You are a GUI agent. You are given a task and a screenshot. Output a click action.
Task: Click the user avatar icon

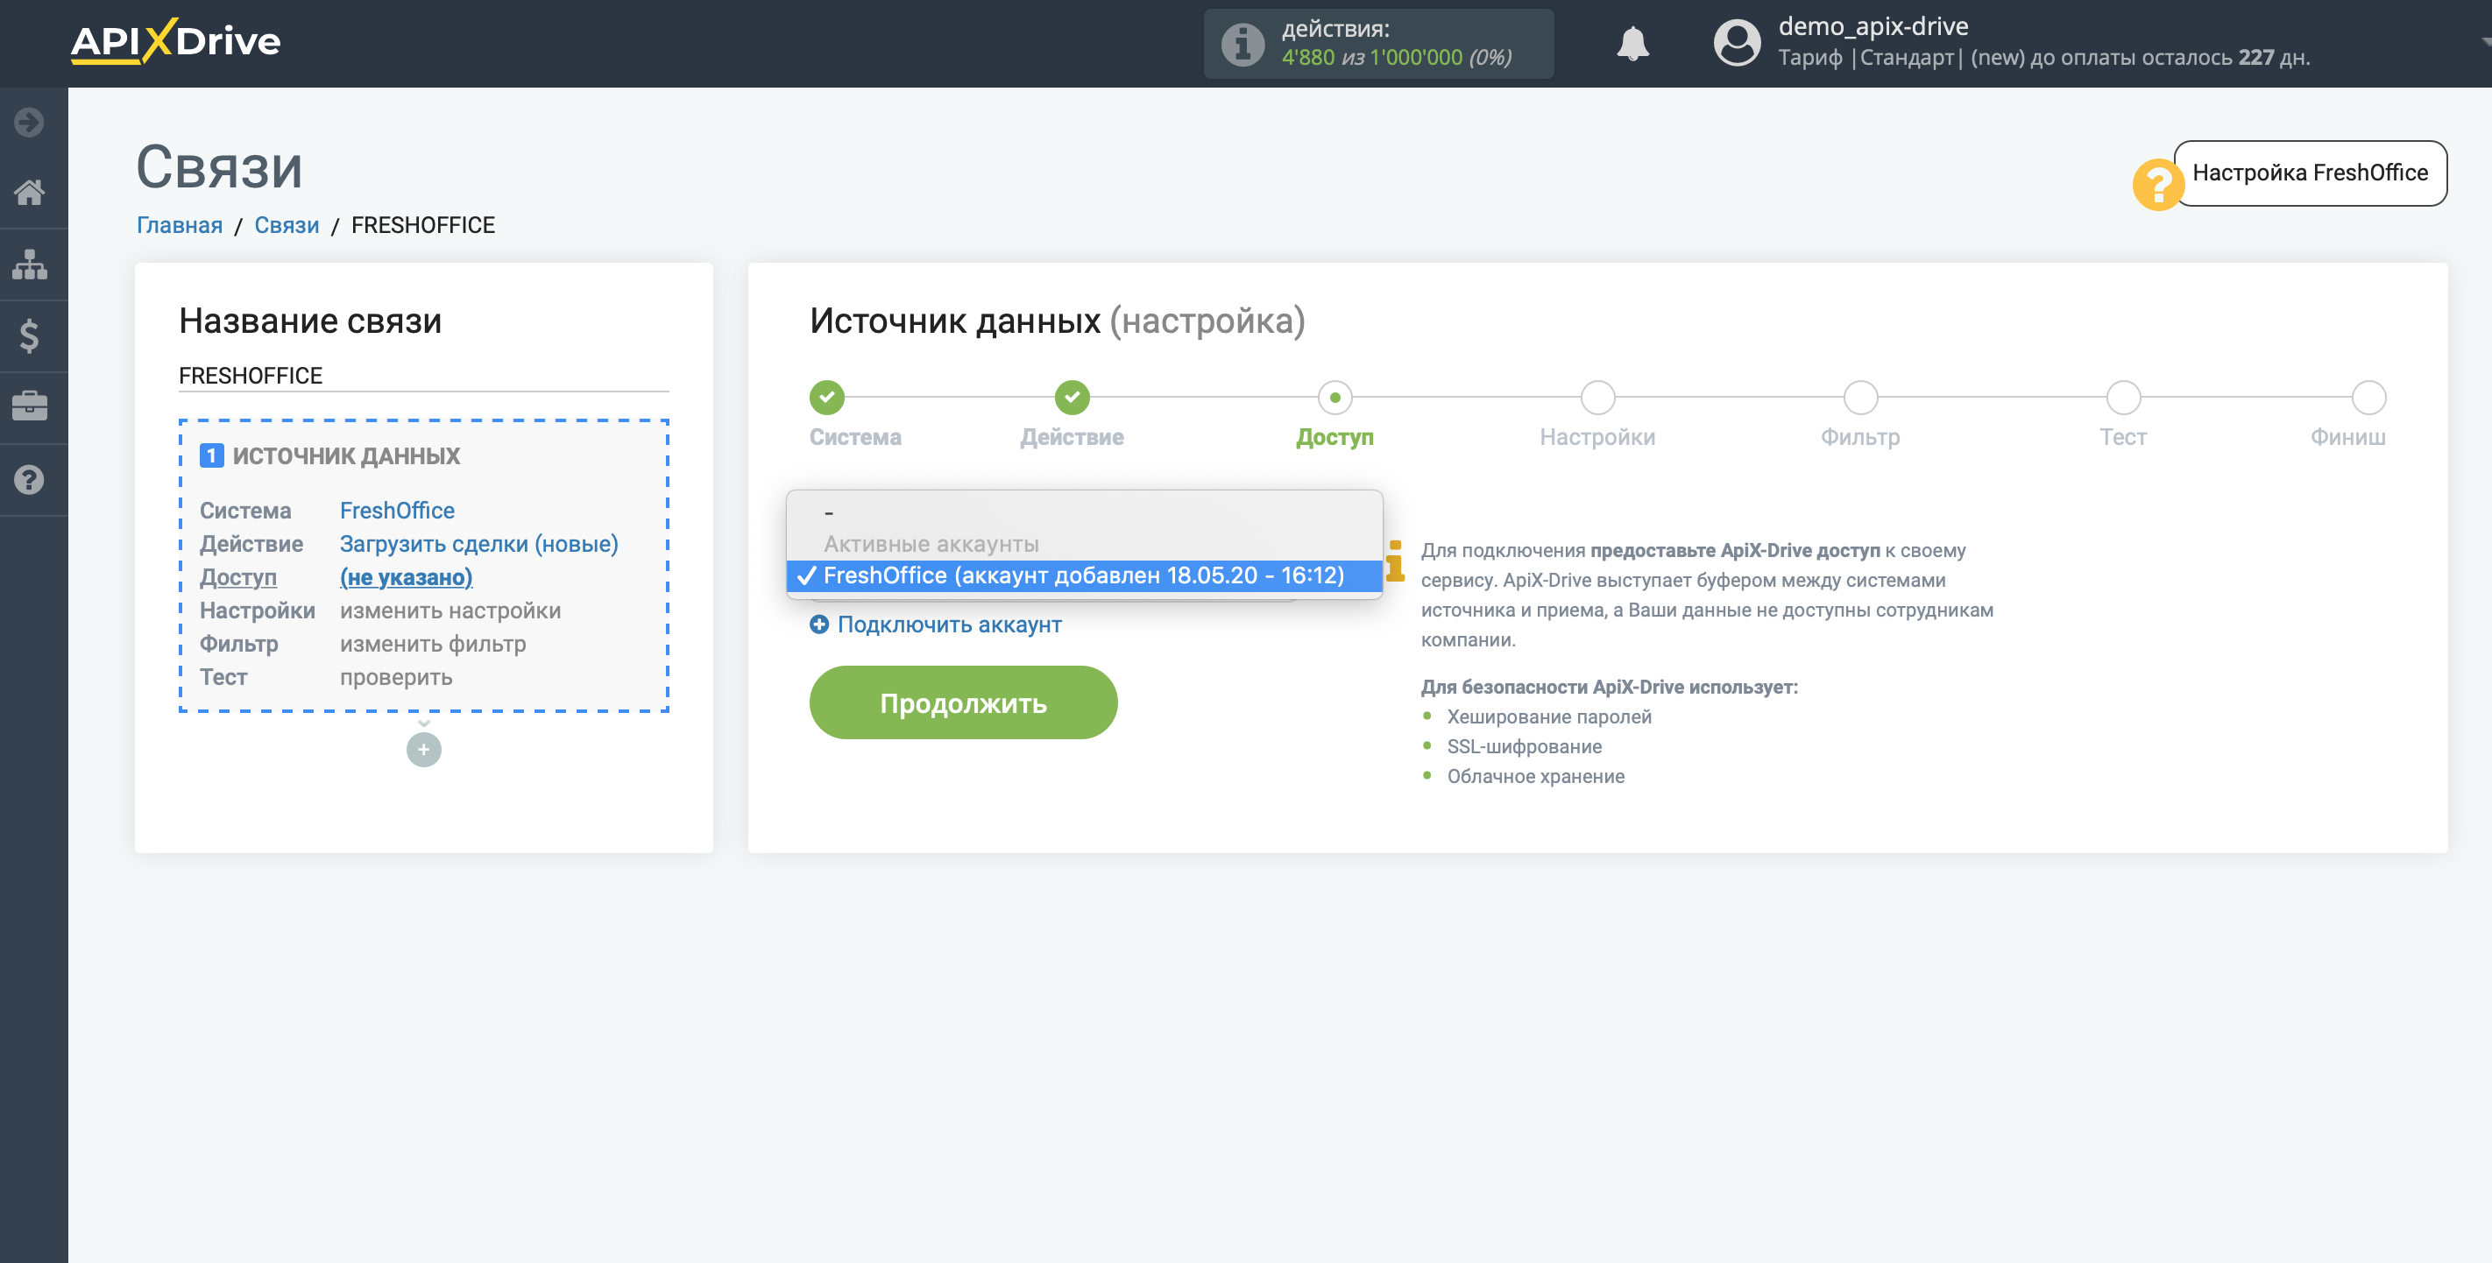(x=1738, y=44)
